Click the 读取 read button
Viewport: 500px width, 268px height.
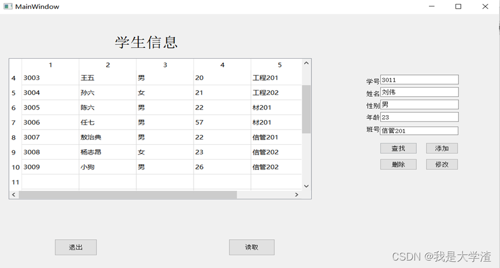251,247
